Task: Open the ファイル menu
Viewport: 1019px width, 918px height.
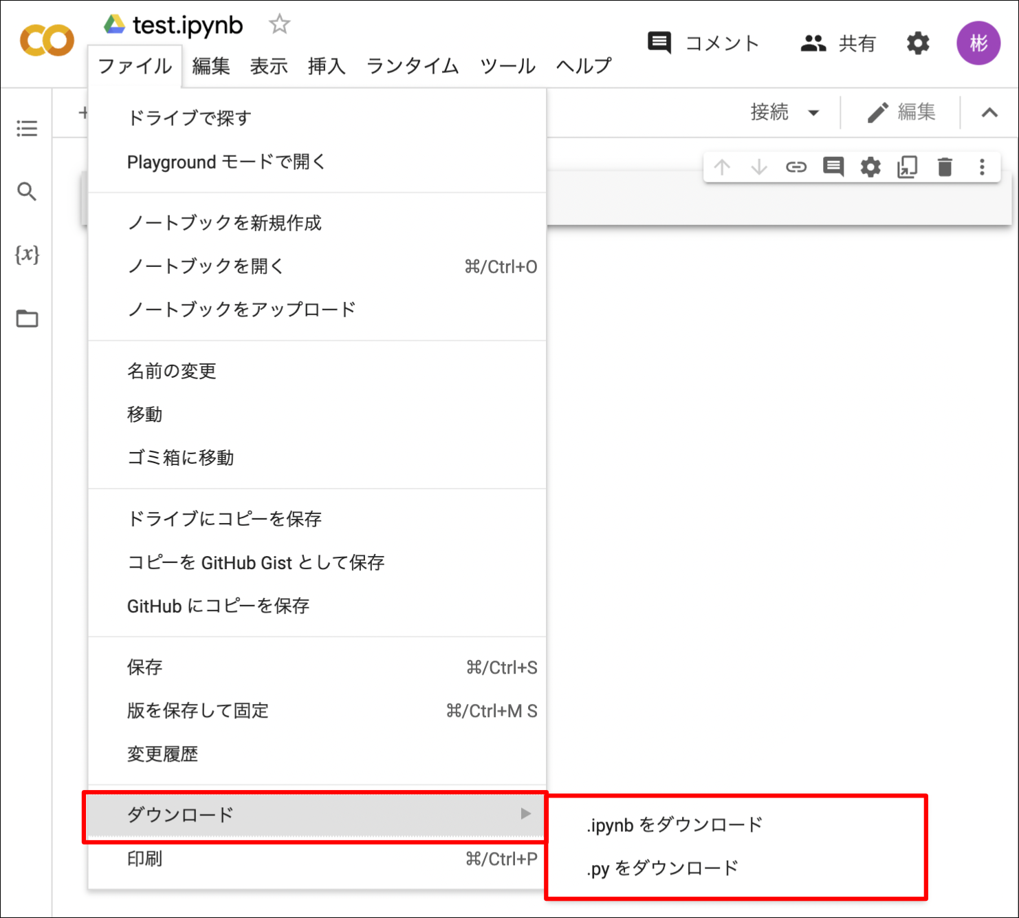Action: (x=135, y=67)
